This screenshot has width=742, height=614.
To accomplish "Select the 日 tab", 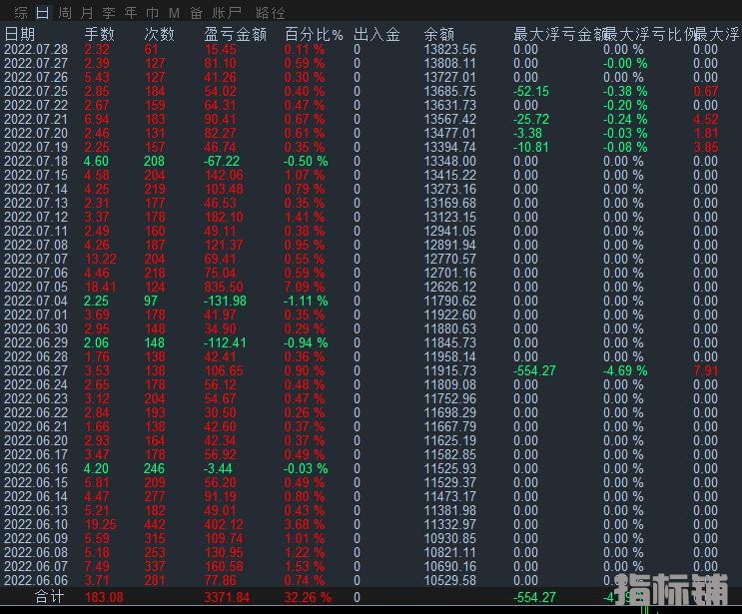I will click(x=43, y=13).
